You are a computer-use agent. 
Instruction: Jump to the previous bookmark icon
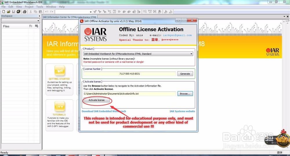[124, 12]
